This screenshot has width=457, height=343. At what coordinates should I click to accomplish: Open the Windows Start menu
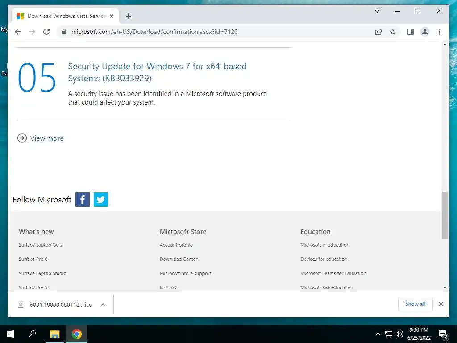tap(11, 334)
